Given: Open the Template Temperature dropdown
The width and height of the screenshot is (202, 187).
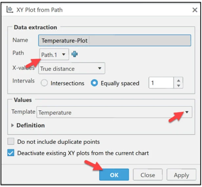Looking at the screenshot, I should (187, 112).
